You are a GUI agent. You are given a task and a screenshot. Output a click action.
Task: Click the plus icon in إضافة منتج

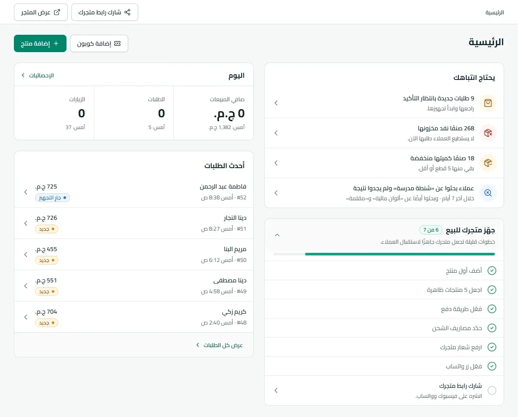(x=56, y=43)
